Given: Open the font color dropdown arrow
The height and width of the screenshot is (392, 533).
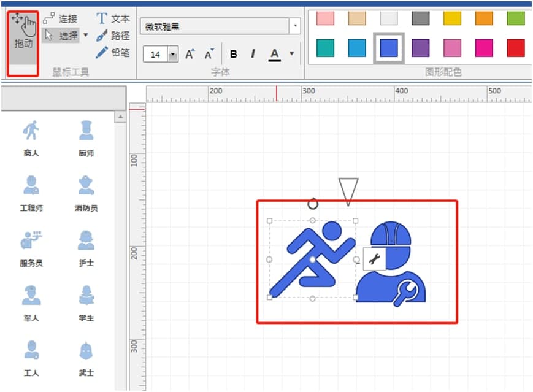Looking at the screenshot, I should [292, 53].
